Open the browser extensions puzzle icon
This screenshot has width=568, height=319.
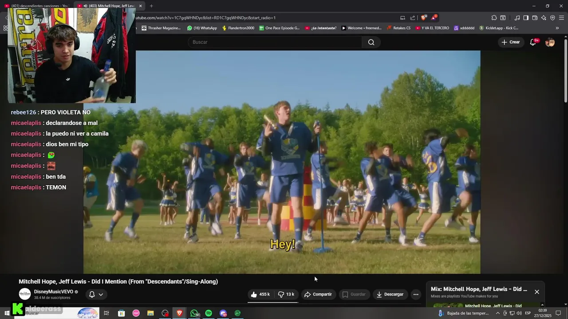[x=494, y=18]
